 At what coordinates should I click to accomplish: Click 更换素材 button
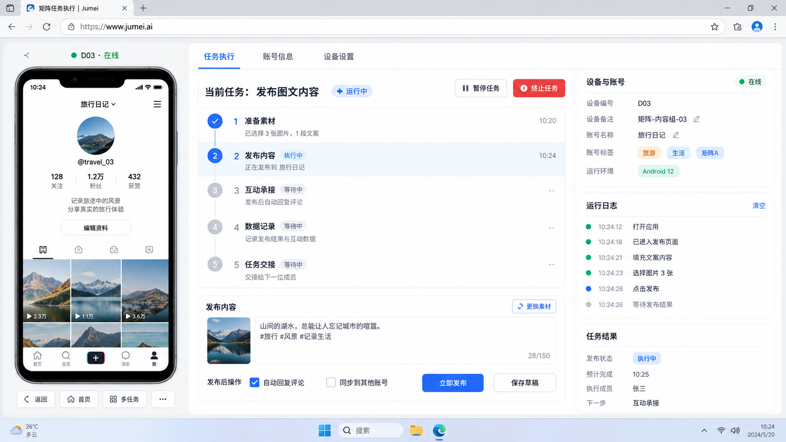click(534, 306)
